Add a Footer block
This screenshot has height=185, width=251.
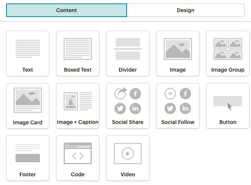coord(28,158)
